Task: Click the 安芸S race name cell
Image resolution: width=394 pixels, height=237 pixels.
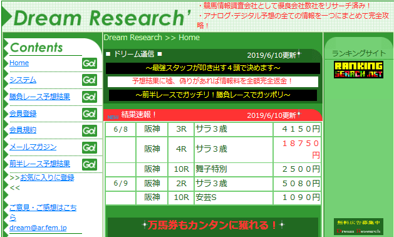Action: [x=234, y=197]
